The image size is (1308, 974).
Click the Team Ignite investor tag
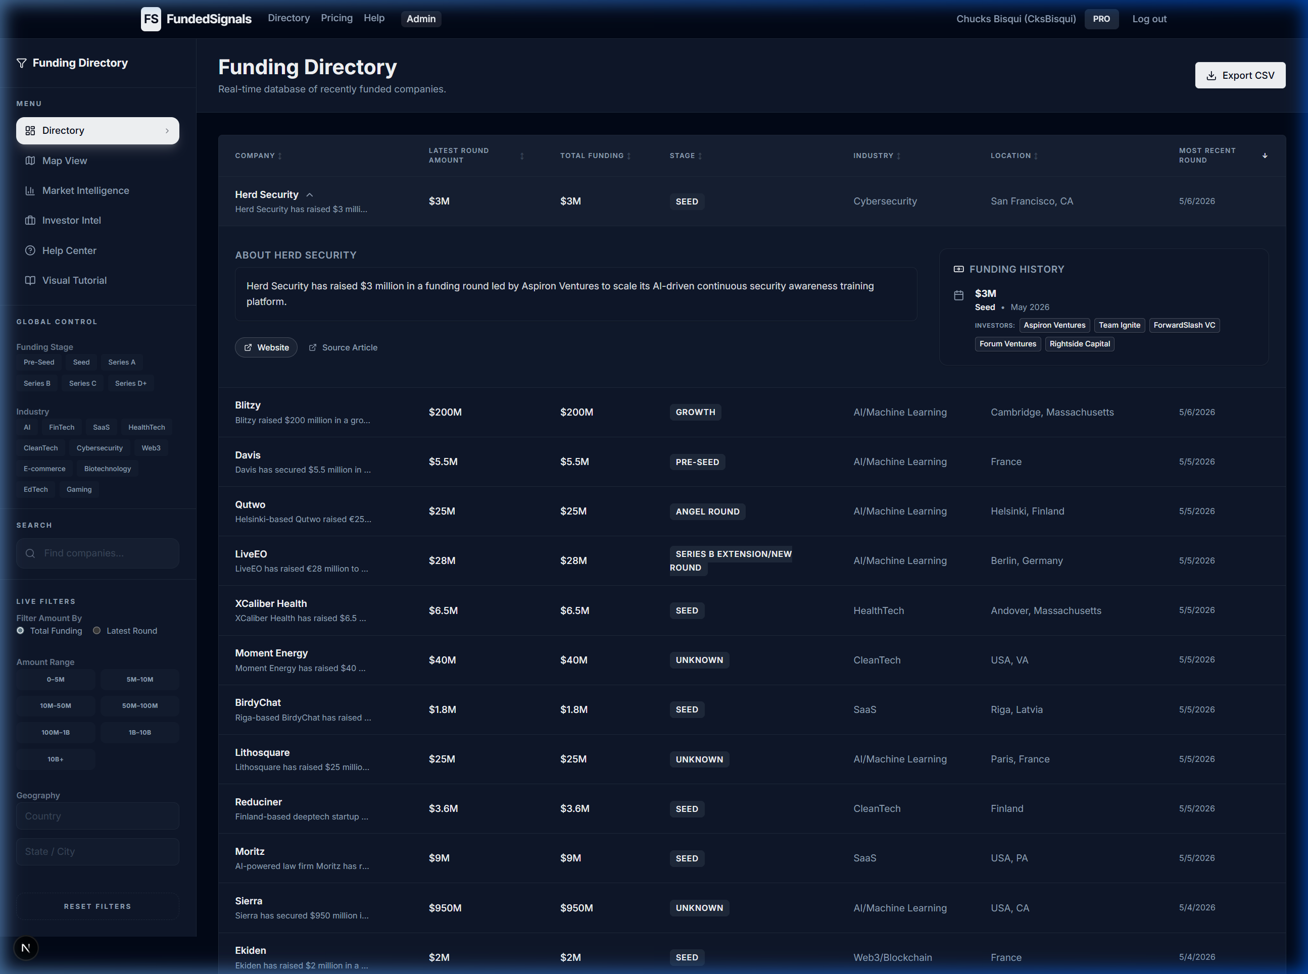click(x=1119, y=326)
